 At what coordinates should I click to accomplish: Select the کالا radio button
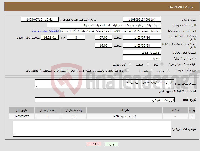click(x=162, y=64)
